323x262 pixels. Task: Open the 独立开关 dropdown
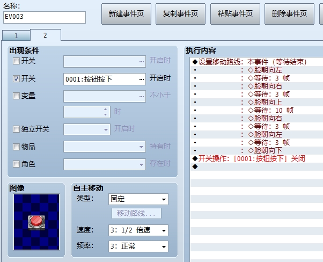coord(87,129)
